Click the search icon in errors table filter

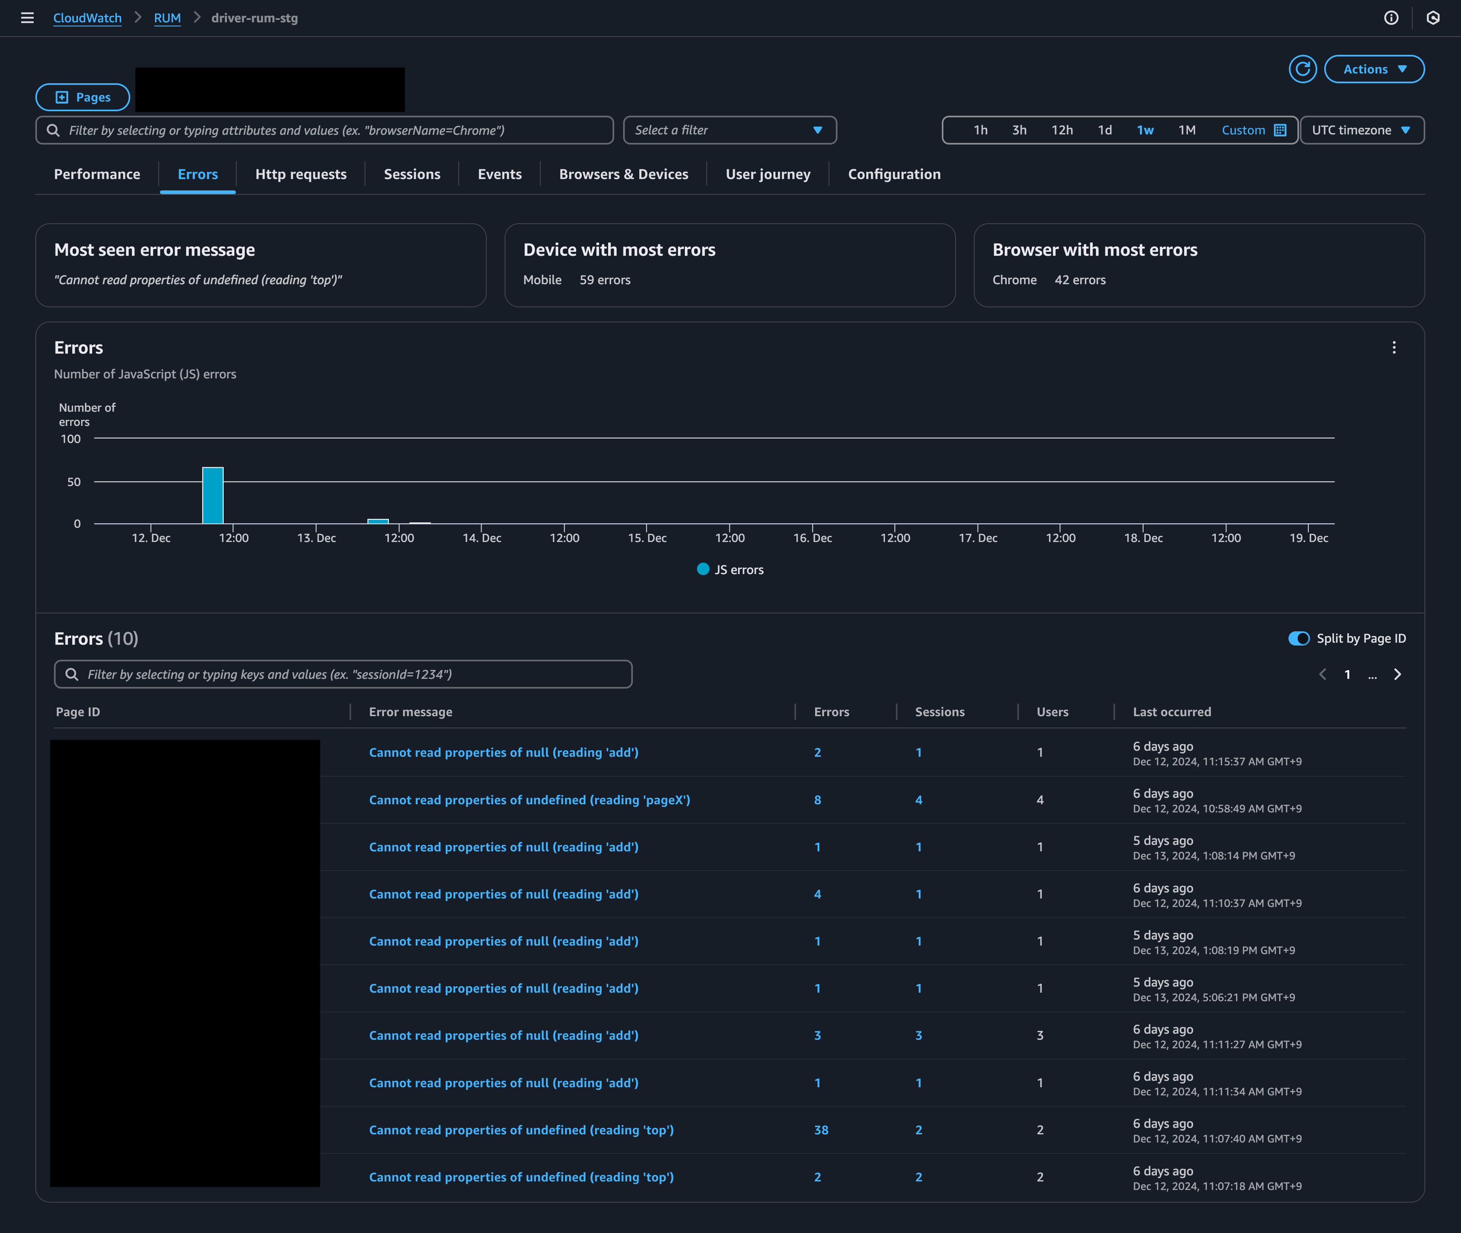pyautogui.click(x=71, y=674)
